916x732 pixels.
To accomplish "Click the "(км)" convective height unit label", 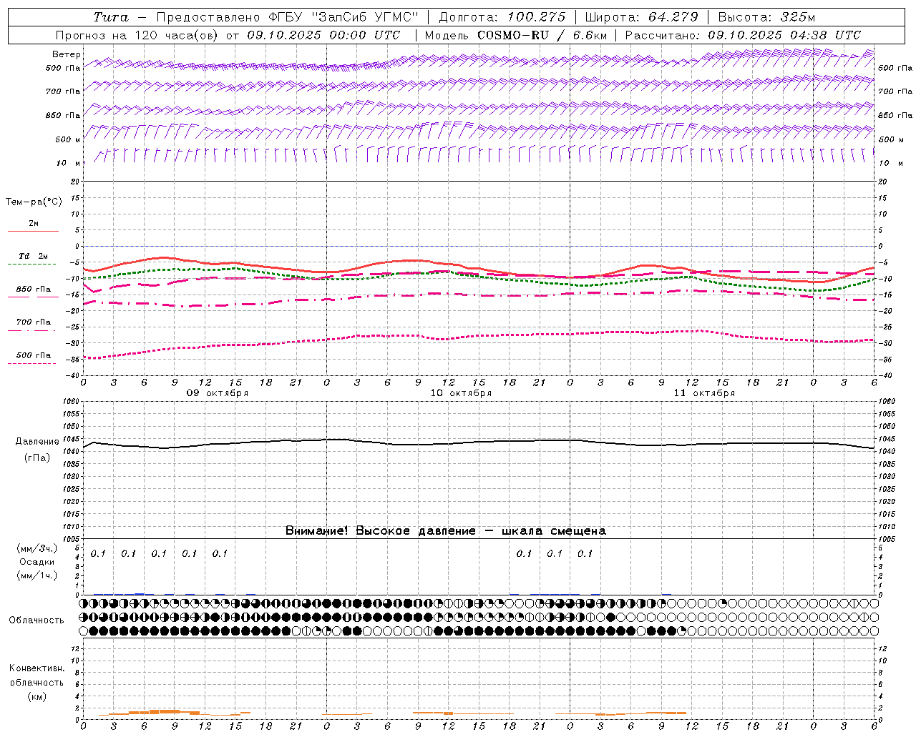I will tap(36, 696).
